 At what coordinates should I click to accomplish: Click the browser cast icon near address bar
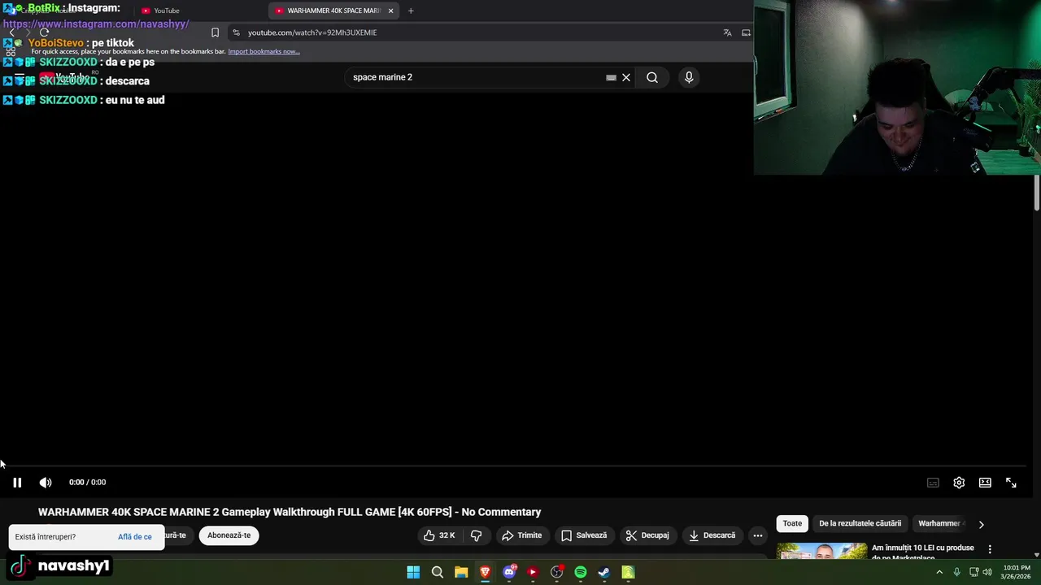tap(746, 32)
